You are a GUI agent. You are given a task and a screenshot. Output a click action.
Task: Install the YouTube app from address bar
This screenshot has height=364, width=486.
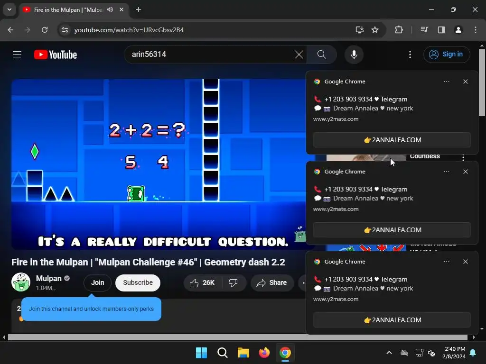point(360,30)
